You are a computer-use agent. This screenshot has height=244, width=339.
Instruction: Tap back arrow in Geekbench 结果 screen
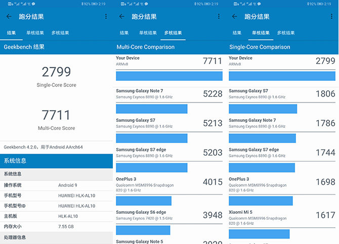click(x=9, y=16)
